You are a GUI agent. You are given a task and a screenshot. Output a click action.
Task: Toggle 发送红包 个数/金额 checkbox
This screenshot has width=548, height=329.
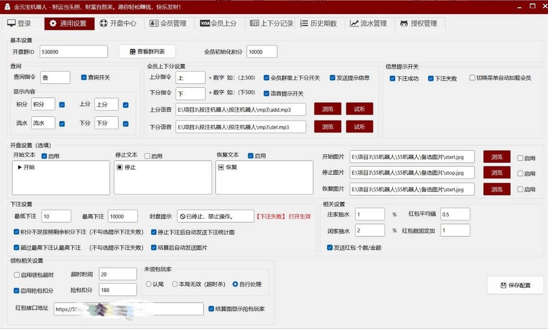[x=330, y=248]
